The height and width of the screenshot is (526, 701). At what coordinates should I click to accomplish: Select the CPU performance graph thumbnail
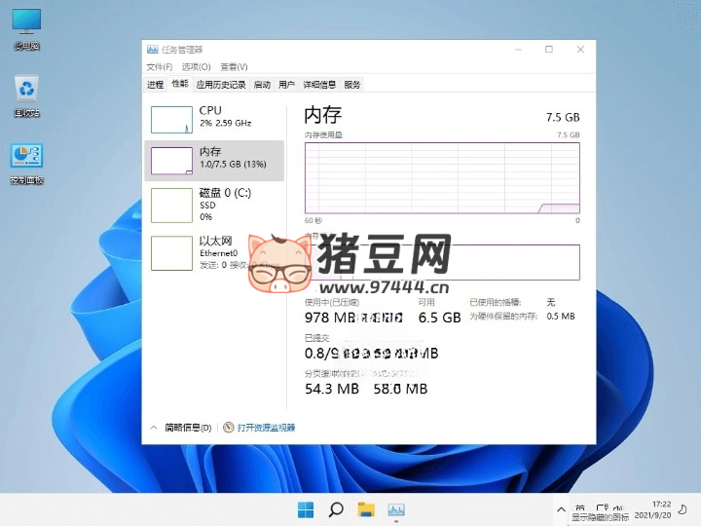(x=171, y=119)
